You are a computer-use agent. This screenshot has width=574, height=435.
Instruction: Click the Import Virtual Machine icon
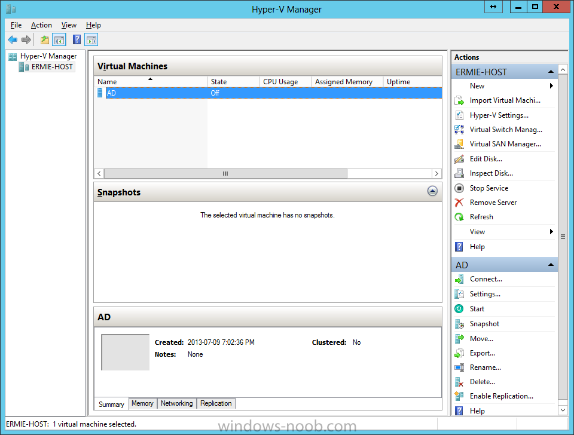click(x=459, y=100)
